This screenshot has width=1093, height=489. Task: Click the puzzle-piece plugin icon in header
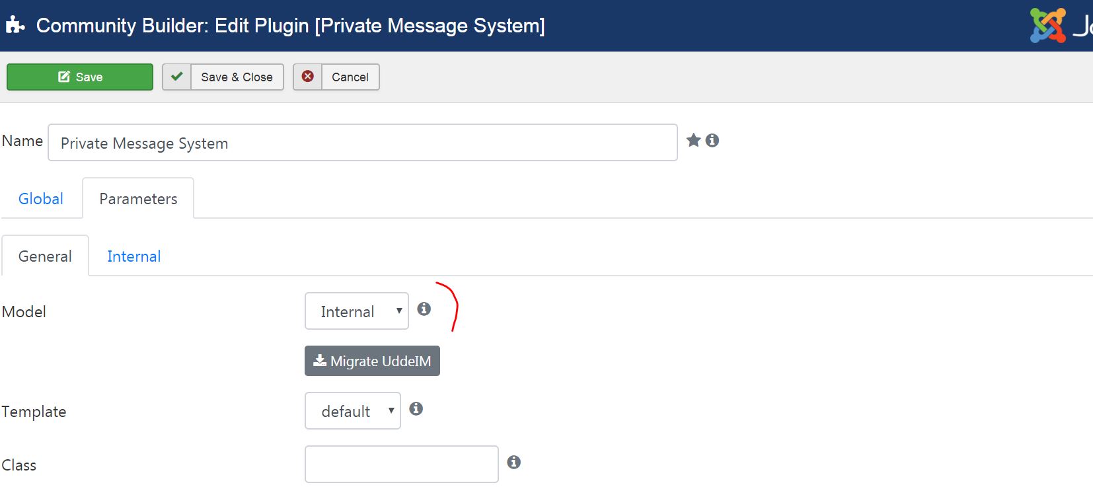(x=15, y=25)
